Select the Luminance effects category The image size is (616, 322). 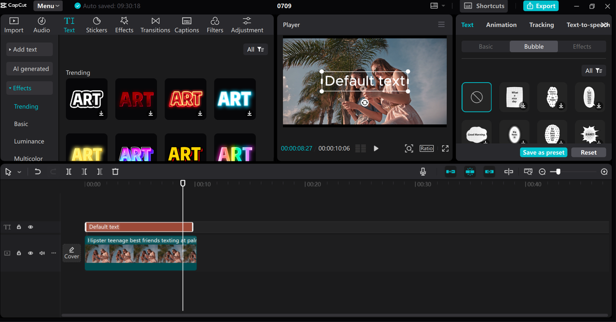pos(29,141)
